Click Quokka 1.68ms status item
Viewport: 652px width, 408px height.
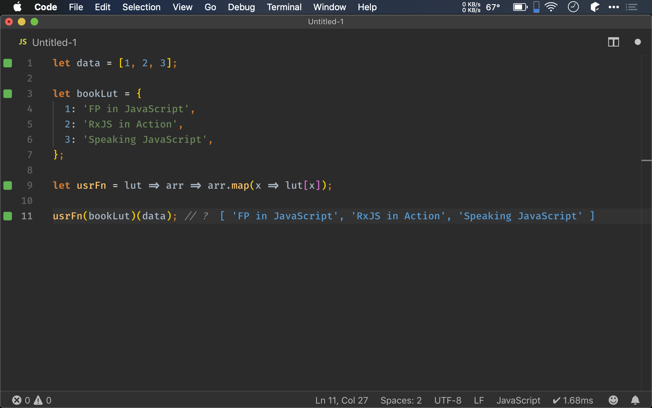point(573,400)
